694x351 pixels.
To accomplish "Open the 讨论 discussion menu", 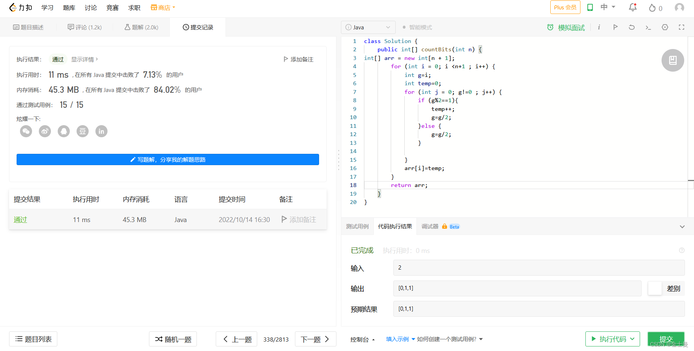I will coord(91,8).
